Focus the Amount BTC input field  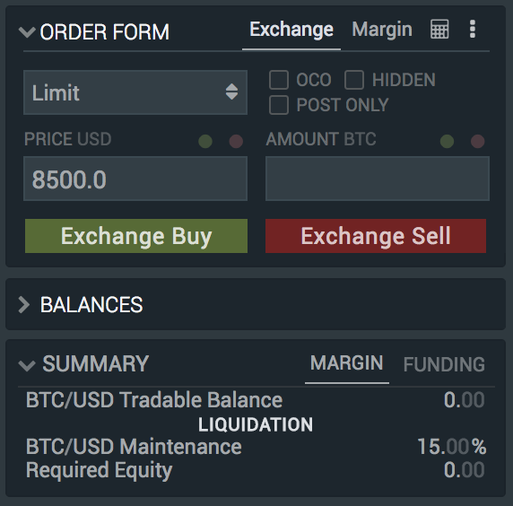coord(378,179)
